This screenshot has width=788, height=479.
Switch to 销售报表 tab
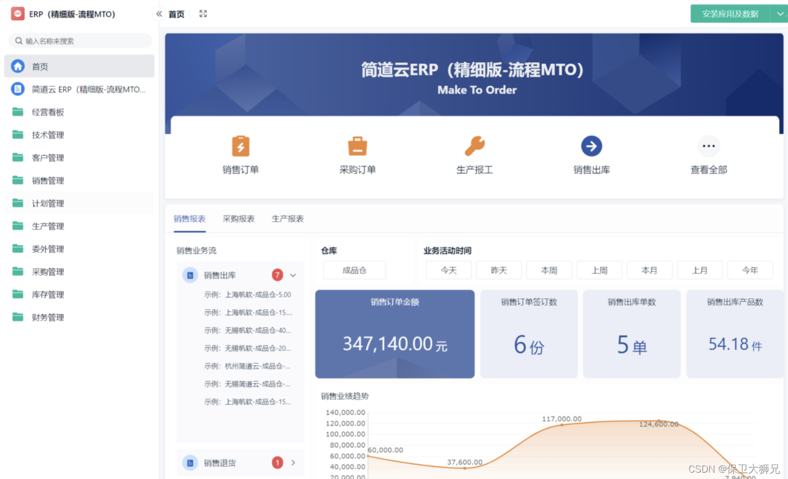[190, 219]
